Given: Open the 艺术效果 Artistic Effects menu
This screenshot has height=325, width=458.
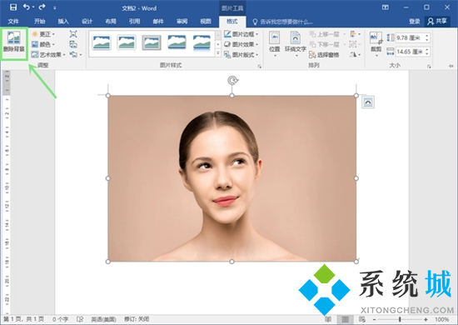Looking at the screenshot, I should [48, 55].
